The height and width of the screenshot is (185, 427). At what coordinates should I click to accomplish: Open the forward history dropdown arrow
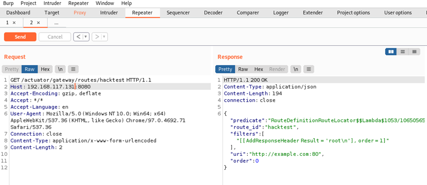tap(104, 37)
